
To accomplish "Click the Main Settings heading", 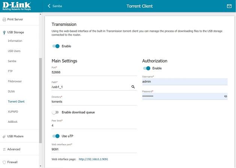I will [64, 61].
